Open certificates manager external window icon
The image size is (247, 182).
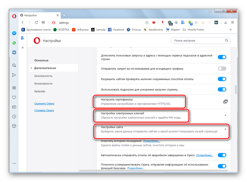tap(225, 102)
